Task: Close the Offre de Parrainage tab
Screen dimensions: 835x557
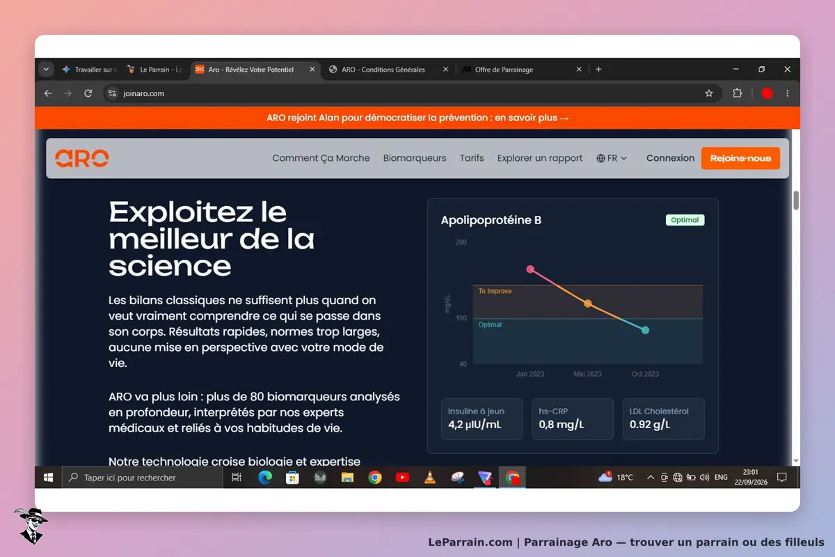Action: tap(579, 70)
